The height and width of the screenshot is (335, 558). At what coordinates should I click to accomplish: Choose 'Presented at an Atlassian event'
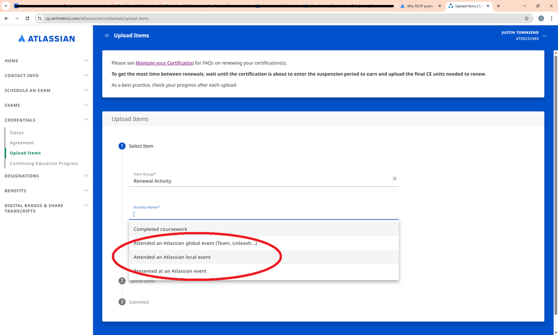[264, 271]
